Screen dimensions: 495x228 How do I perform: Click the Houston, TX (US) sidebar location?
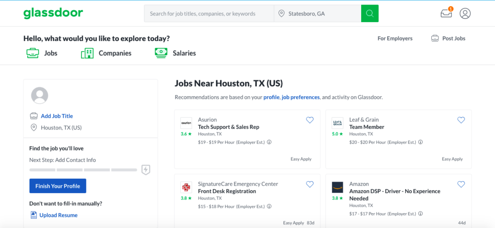click(61, 128)
